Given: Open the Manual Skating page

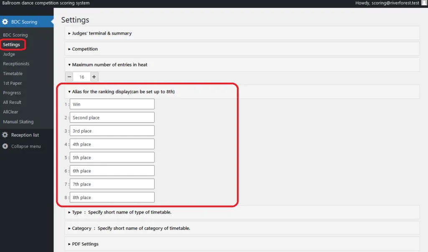Looking at the screenshot, I should tap(18, 122).
